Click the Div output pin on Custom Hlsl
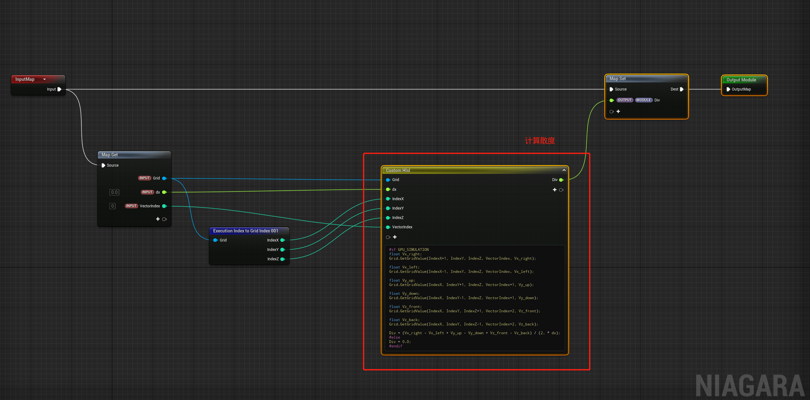Image resolution: width=810 pixels, height=400 pixels. (561, 180)
